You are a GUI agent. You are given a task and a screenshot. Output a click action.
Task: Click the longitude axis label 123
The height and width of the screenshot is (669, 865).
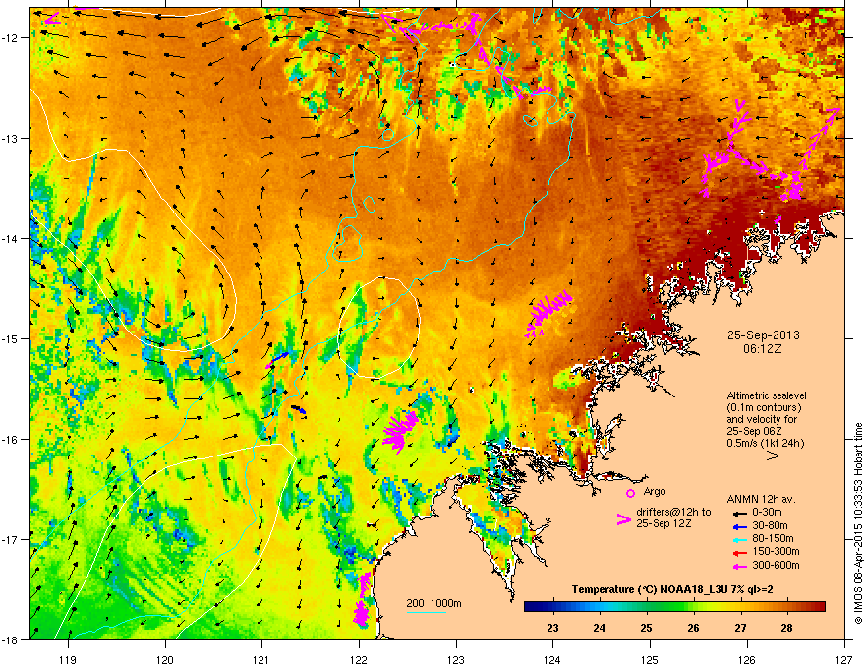point(456,659)
